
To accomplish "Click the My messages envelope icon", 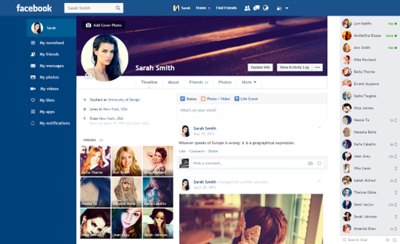I will [x=33, y=66].
